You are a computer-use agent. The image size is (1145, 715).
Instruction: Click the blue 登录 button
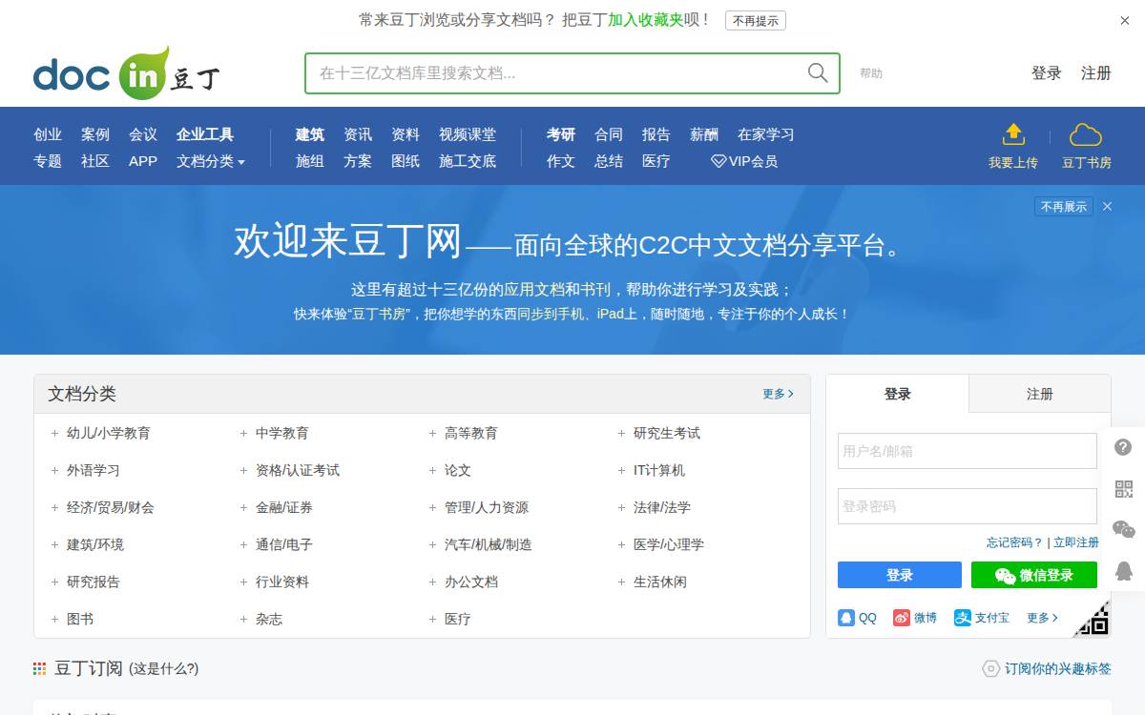tap(900, 575)
